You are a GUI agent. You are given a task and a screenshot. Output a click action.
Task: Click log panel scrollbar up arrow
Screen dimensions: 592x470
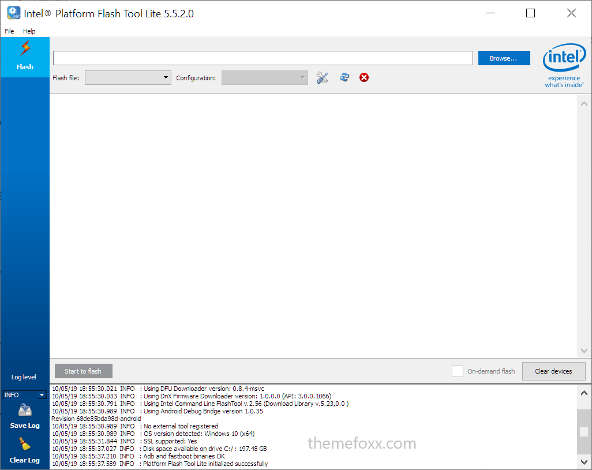584,393
